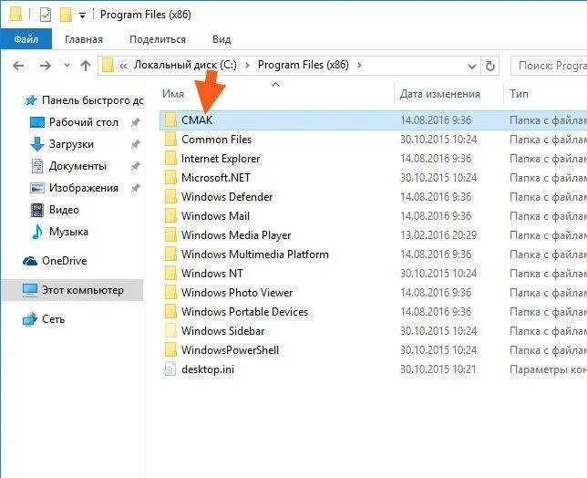
Task: Click the pin icon next to Рабочий стол
Action: tap(136, 122)
